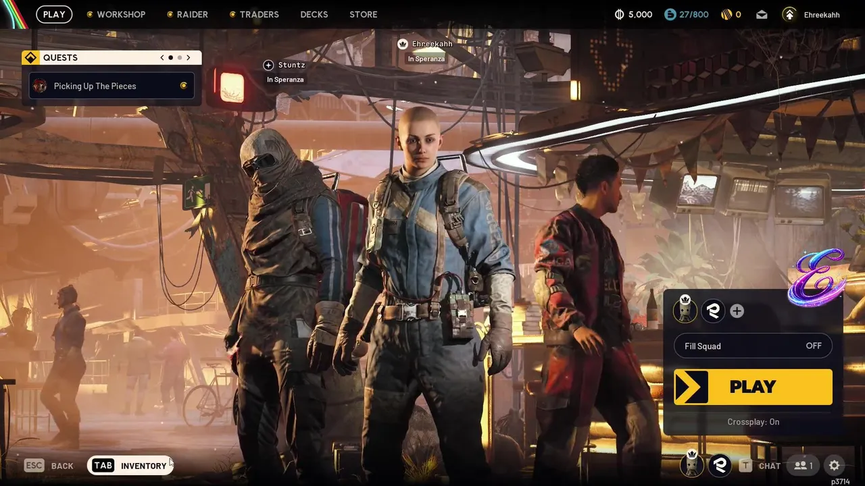Click the coin currency icon showing 5,000
The width and height of the screenshot is (865, 486).
point(620,14)
